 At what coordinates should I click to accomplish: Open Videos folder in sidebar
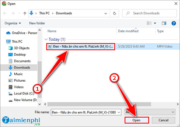16,87
